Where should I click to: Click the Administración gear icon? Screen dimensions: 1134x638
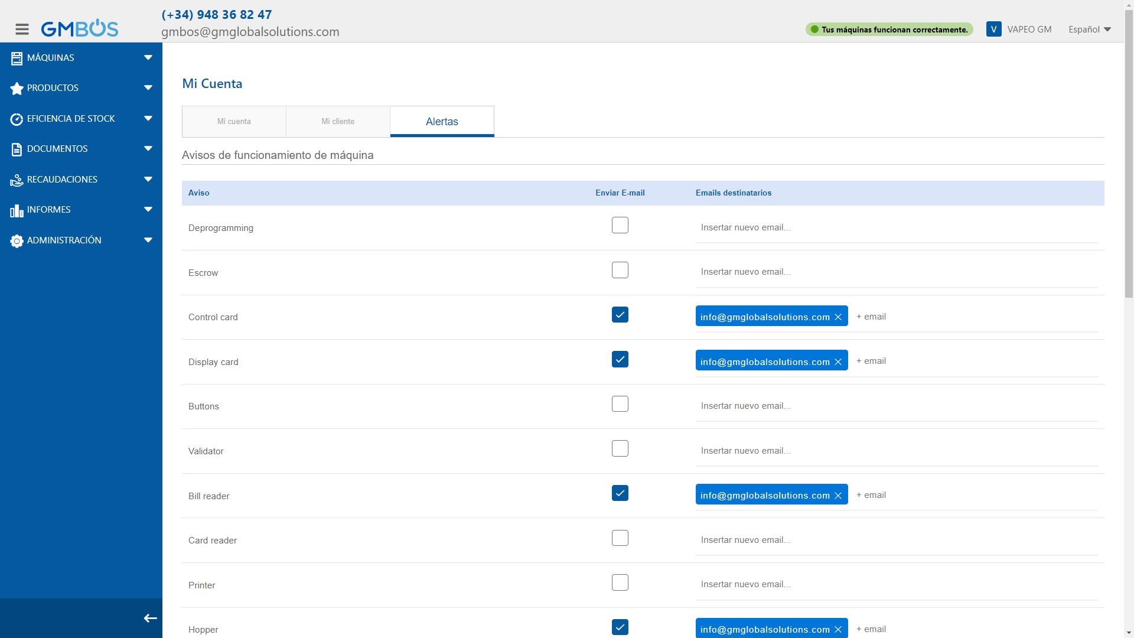tap(17, 240)
